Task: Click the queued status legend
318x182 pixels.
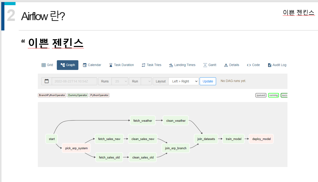Action: 261,95
